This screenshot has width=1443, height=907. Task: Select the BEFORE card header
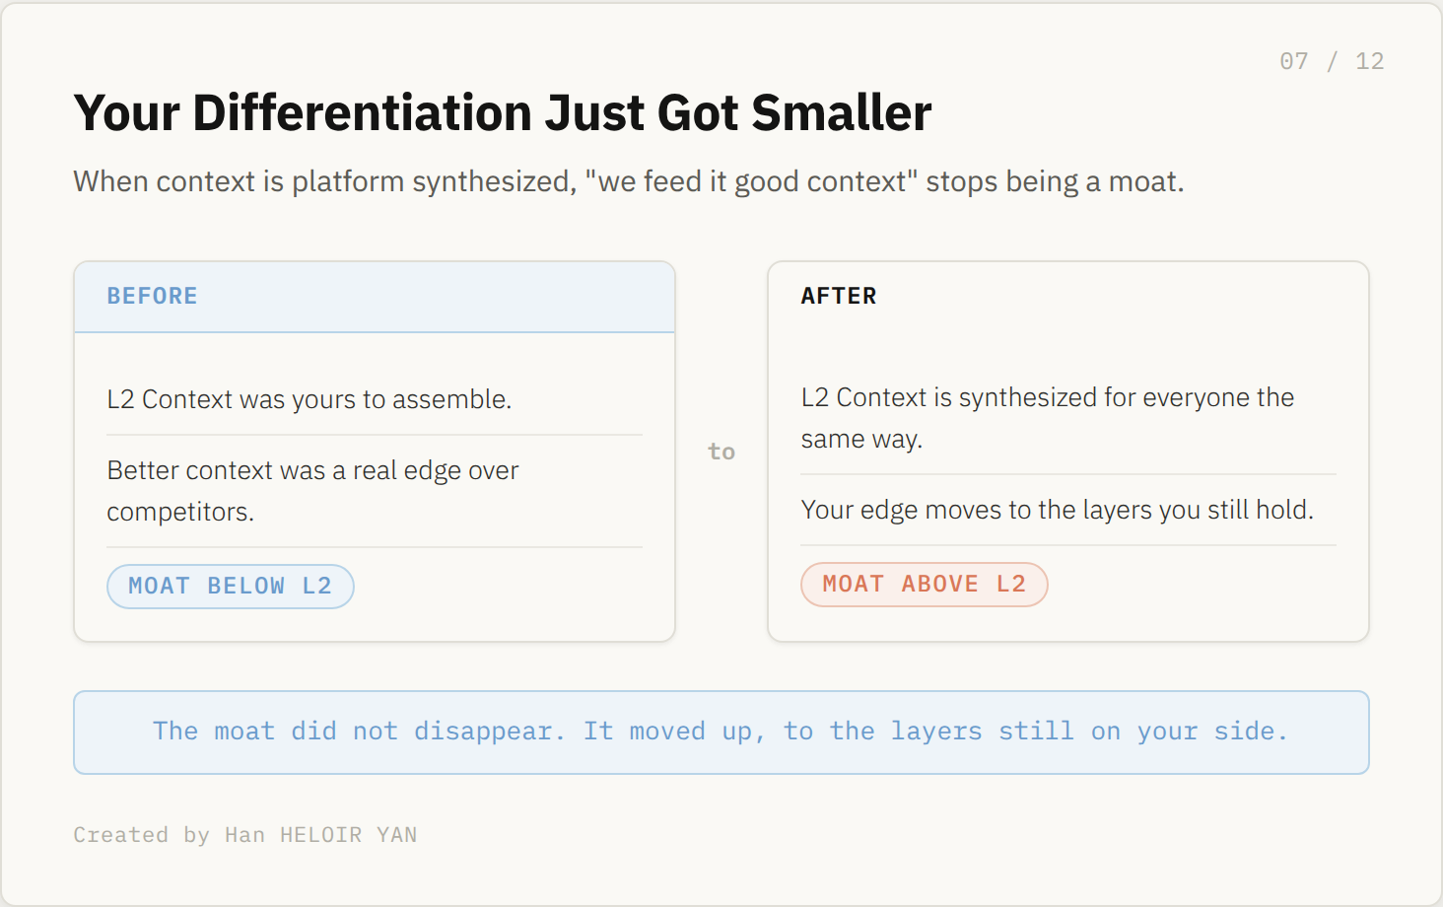pyautogui.click(x=375, y=297)
